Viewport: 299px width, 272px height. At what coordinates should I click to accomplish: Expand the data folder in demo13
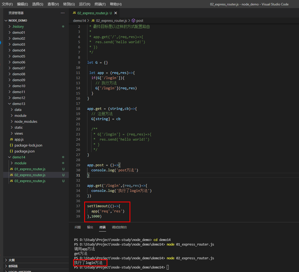click(36, 110)
